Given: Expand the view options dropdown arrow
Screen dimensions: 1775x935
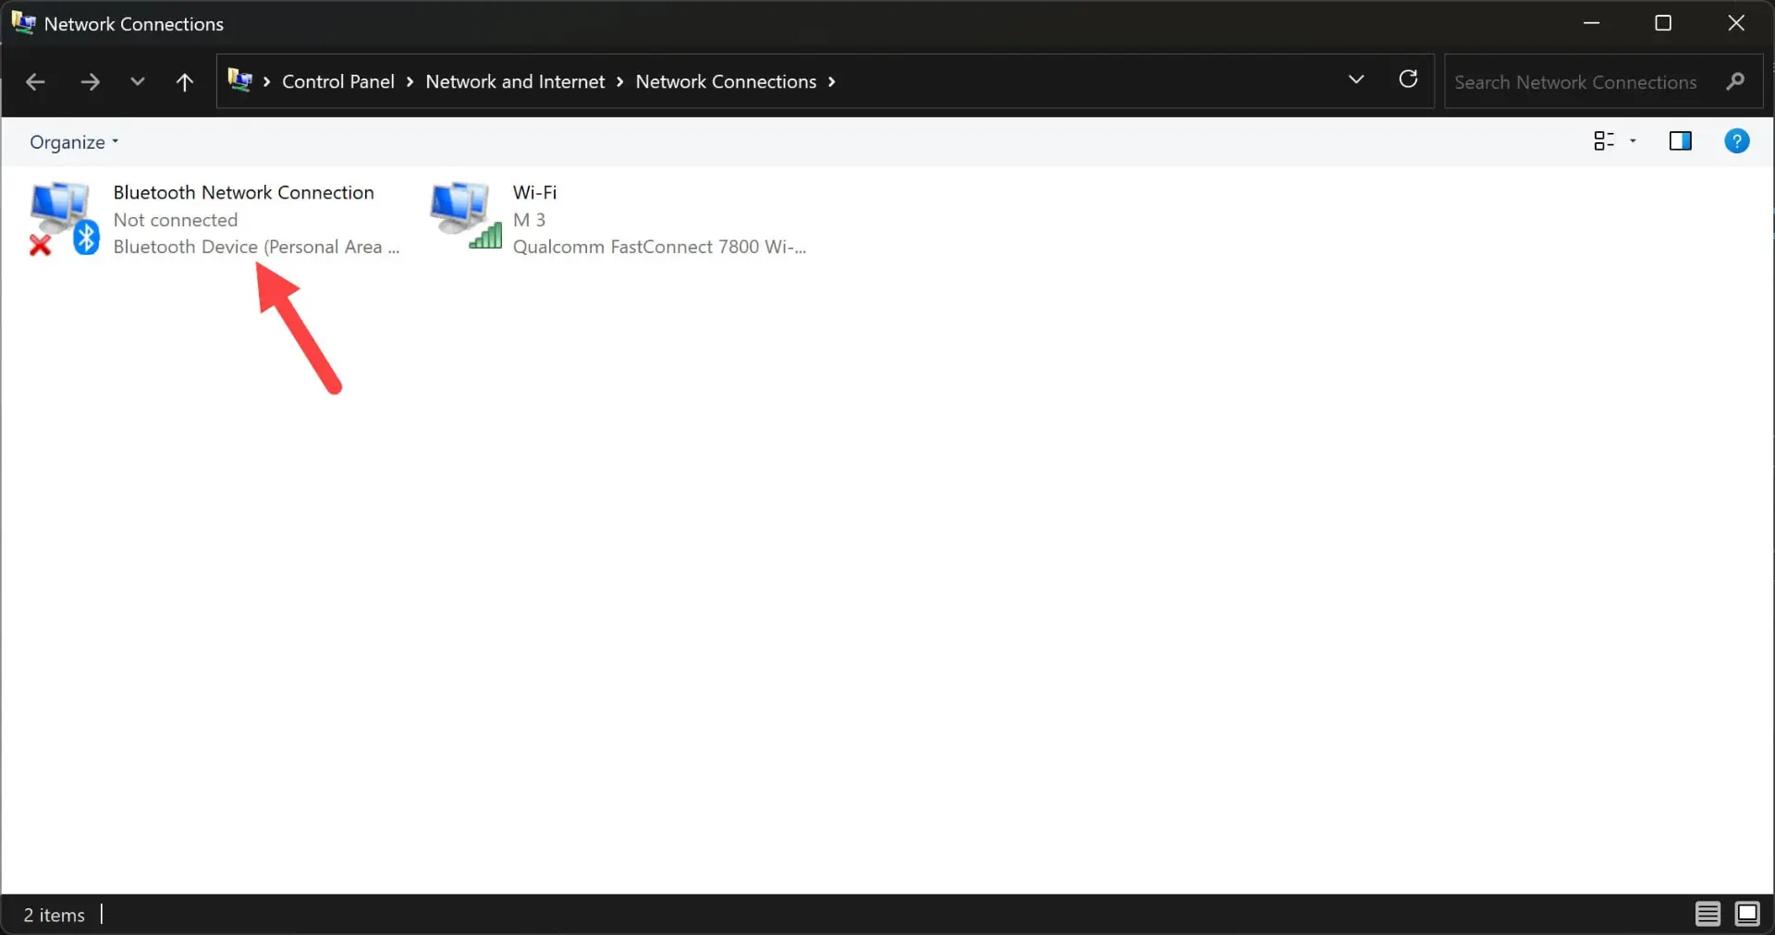Looking at the screenshot, I should (1633, 141).
